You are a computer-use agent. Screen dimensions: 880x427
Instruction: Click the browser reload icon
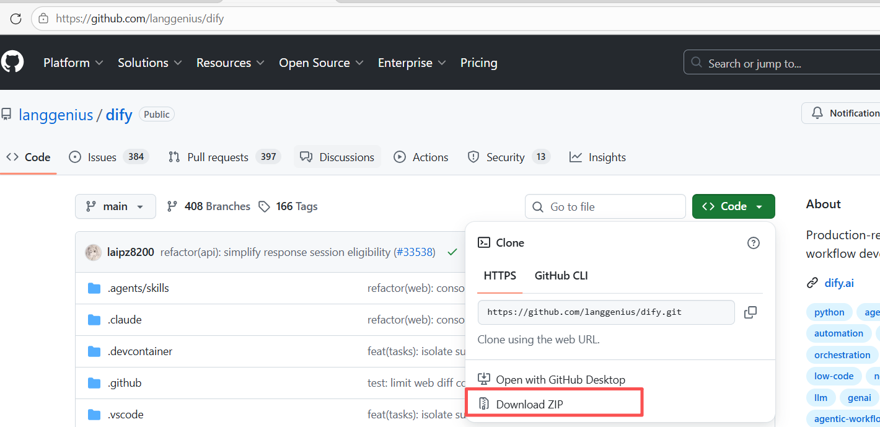pyautogui.click(x=15, y=19)
